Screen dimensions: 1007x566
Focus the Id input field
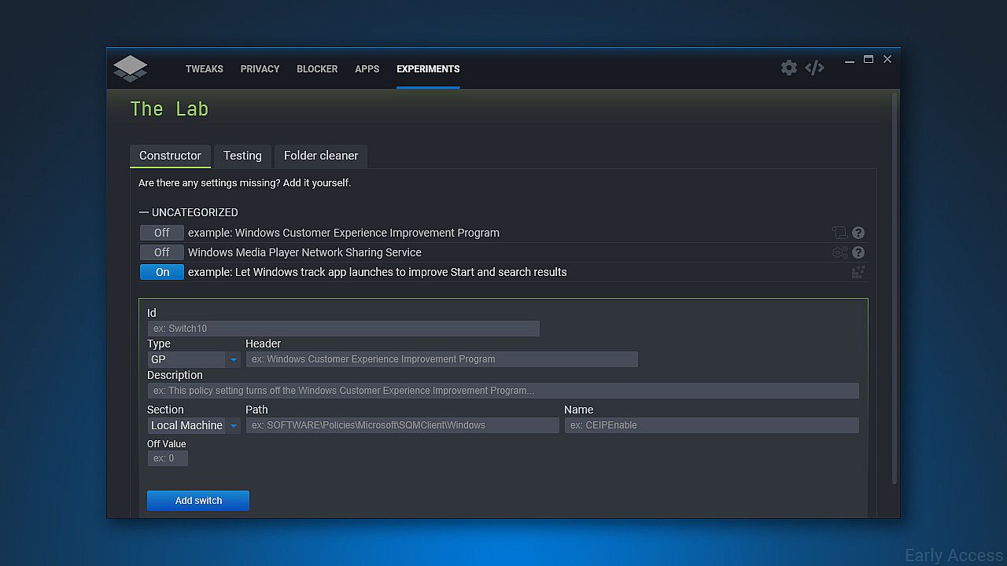point(343,329)
